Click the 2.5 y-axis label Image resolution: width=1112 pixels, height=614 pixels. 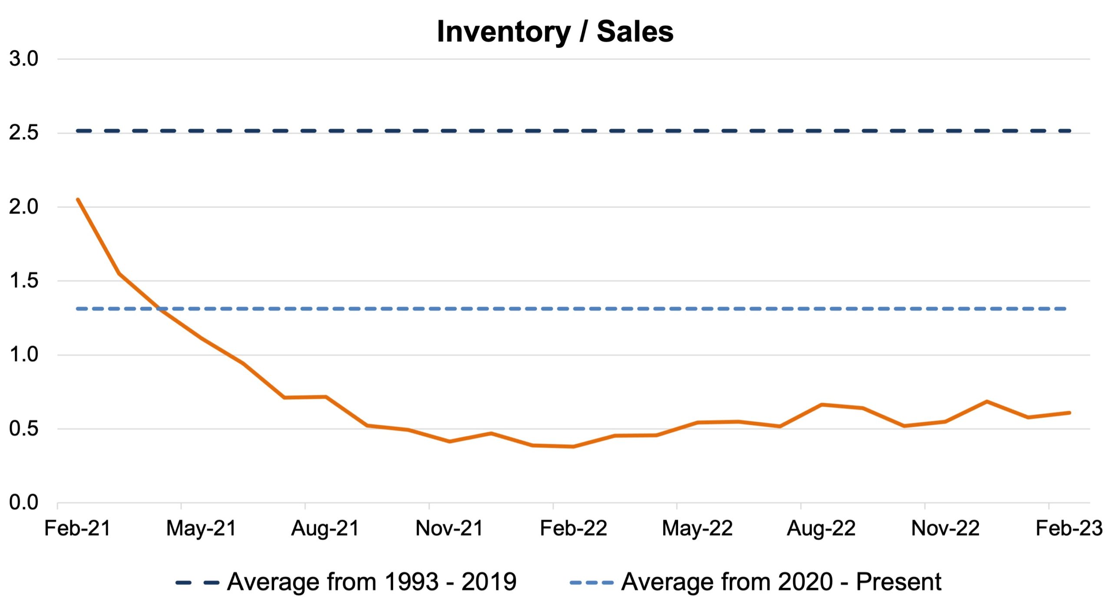pyautogui.click(x=24, y=133)
